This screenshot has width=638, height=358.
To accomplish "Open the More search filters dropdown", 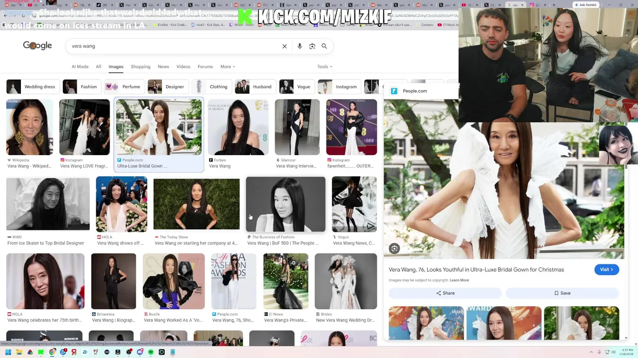I will [x=227, y=67].
